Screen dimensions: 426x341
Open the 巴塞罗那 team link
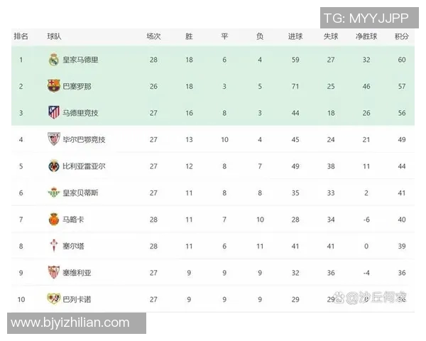click(x=77, y=86)
